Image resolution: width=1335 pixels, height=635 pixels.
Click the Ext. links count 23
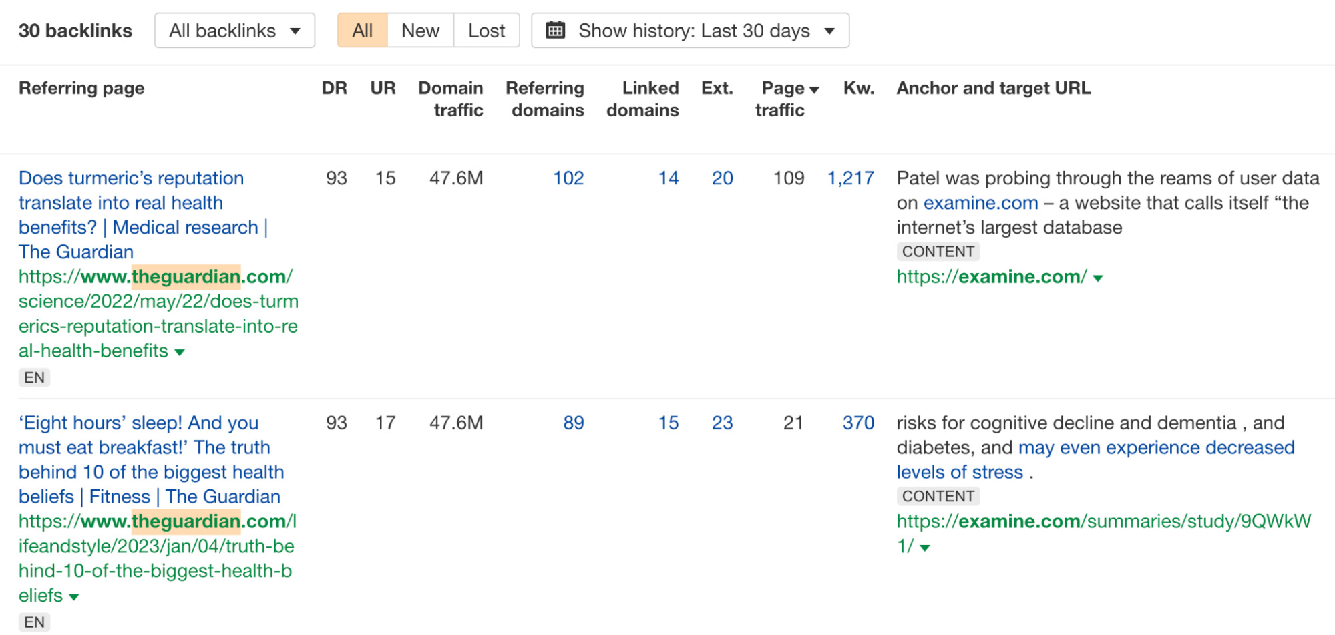click(x=722, y=423)
